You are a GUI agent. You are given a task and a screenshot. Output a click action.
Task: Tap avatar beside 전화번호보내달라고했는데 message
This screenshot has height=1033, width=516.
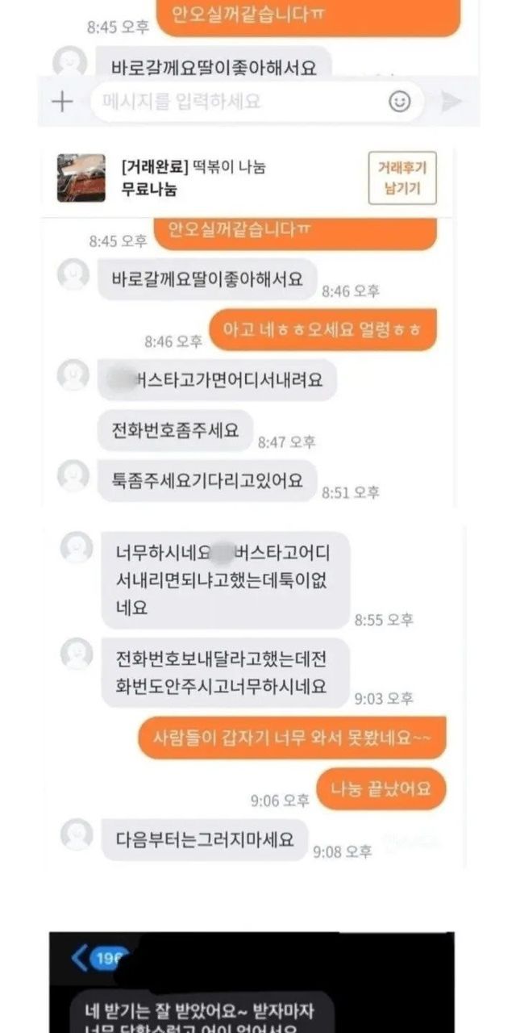77,654
